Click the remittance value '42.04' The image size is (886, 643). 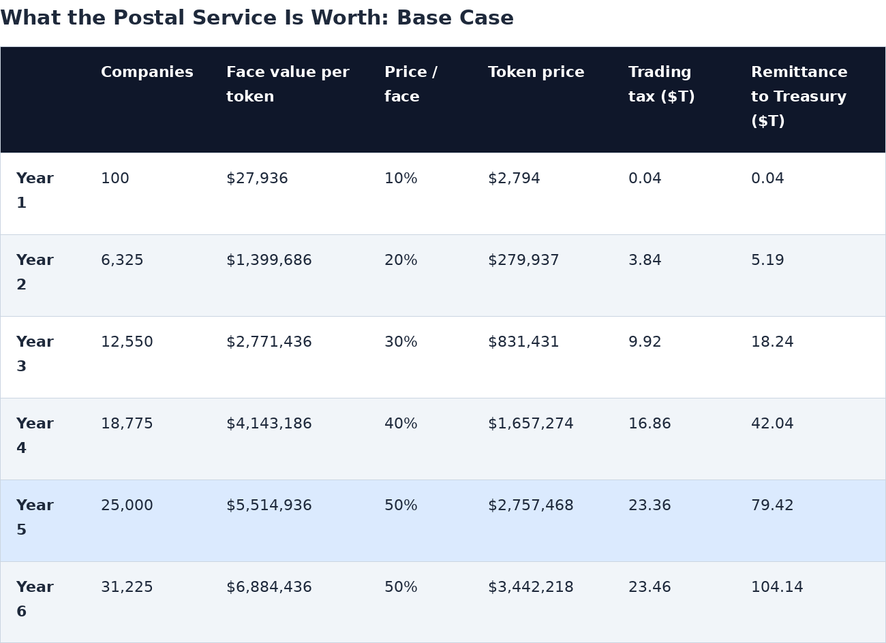click(x=772, y=424)
